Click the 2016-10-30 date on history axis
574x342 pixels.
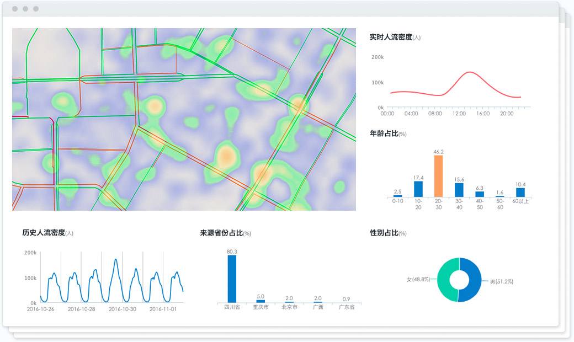(x=122, y=309)
